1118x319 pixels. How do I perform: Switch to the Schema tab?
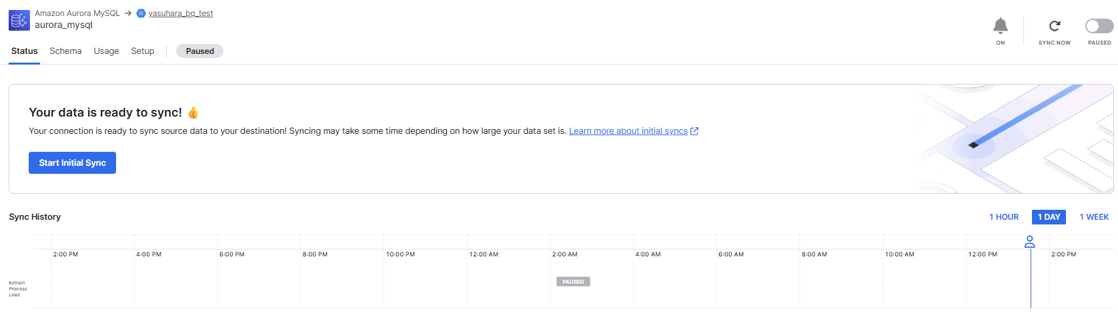pos(65,51)
